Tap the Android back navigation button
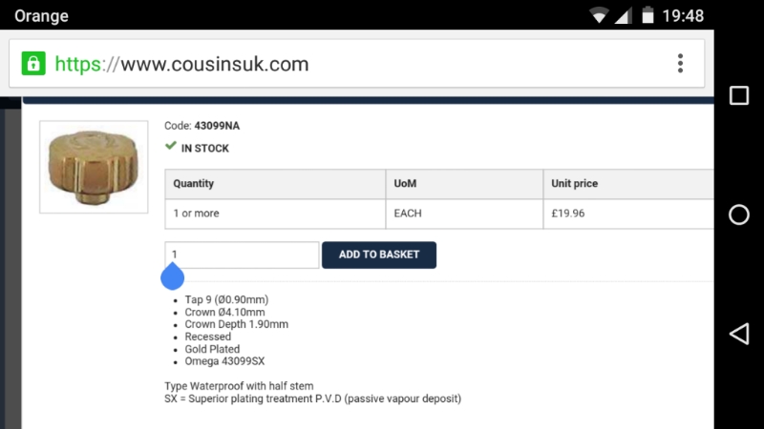Viewport: 764px width, 429px height. [738, 334]
